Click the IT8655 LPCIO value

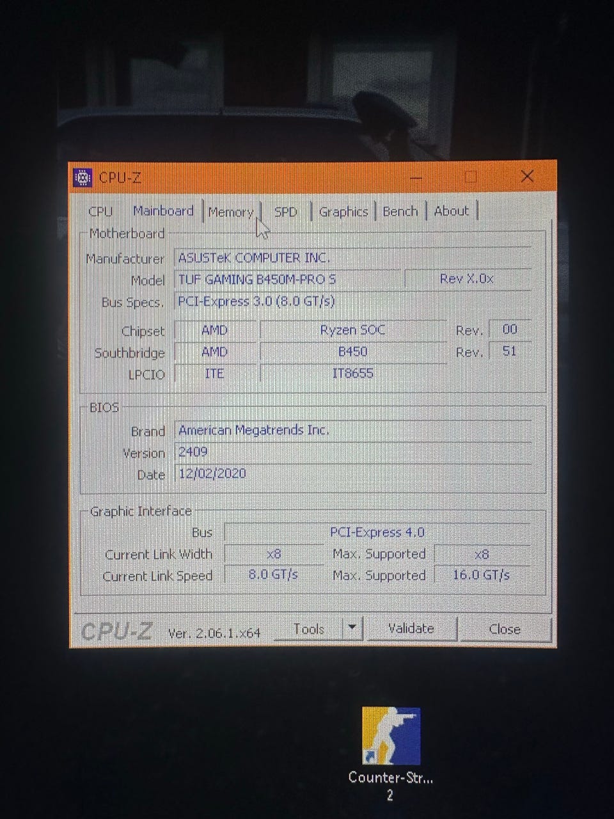pyautogui.click(x=353, y=374)
